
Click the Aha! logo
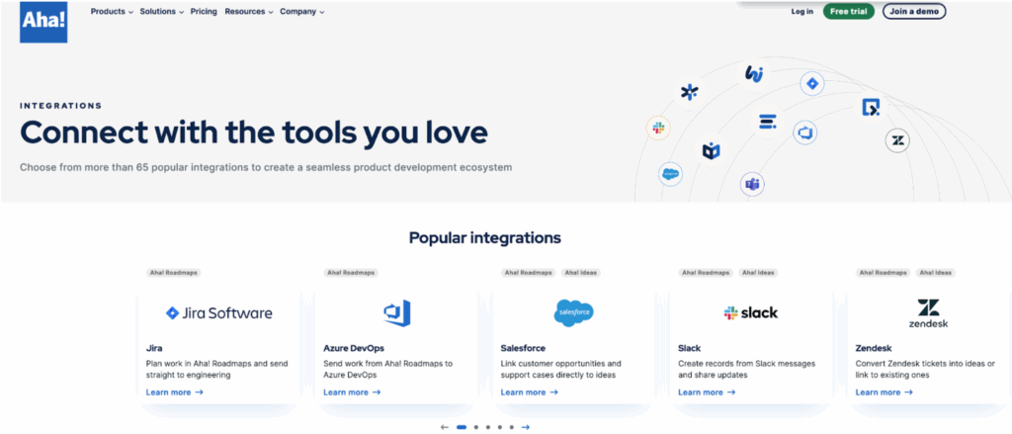click(43, 22)
